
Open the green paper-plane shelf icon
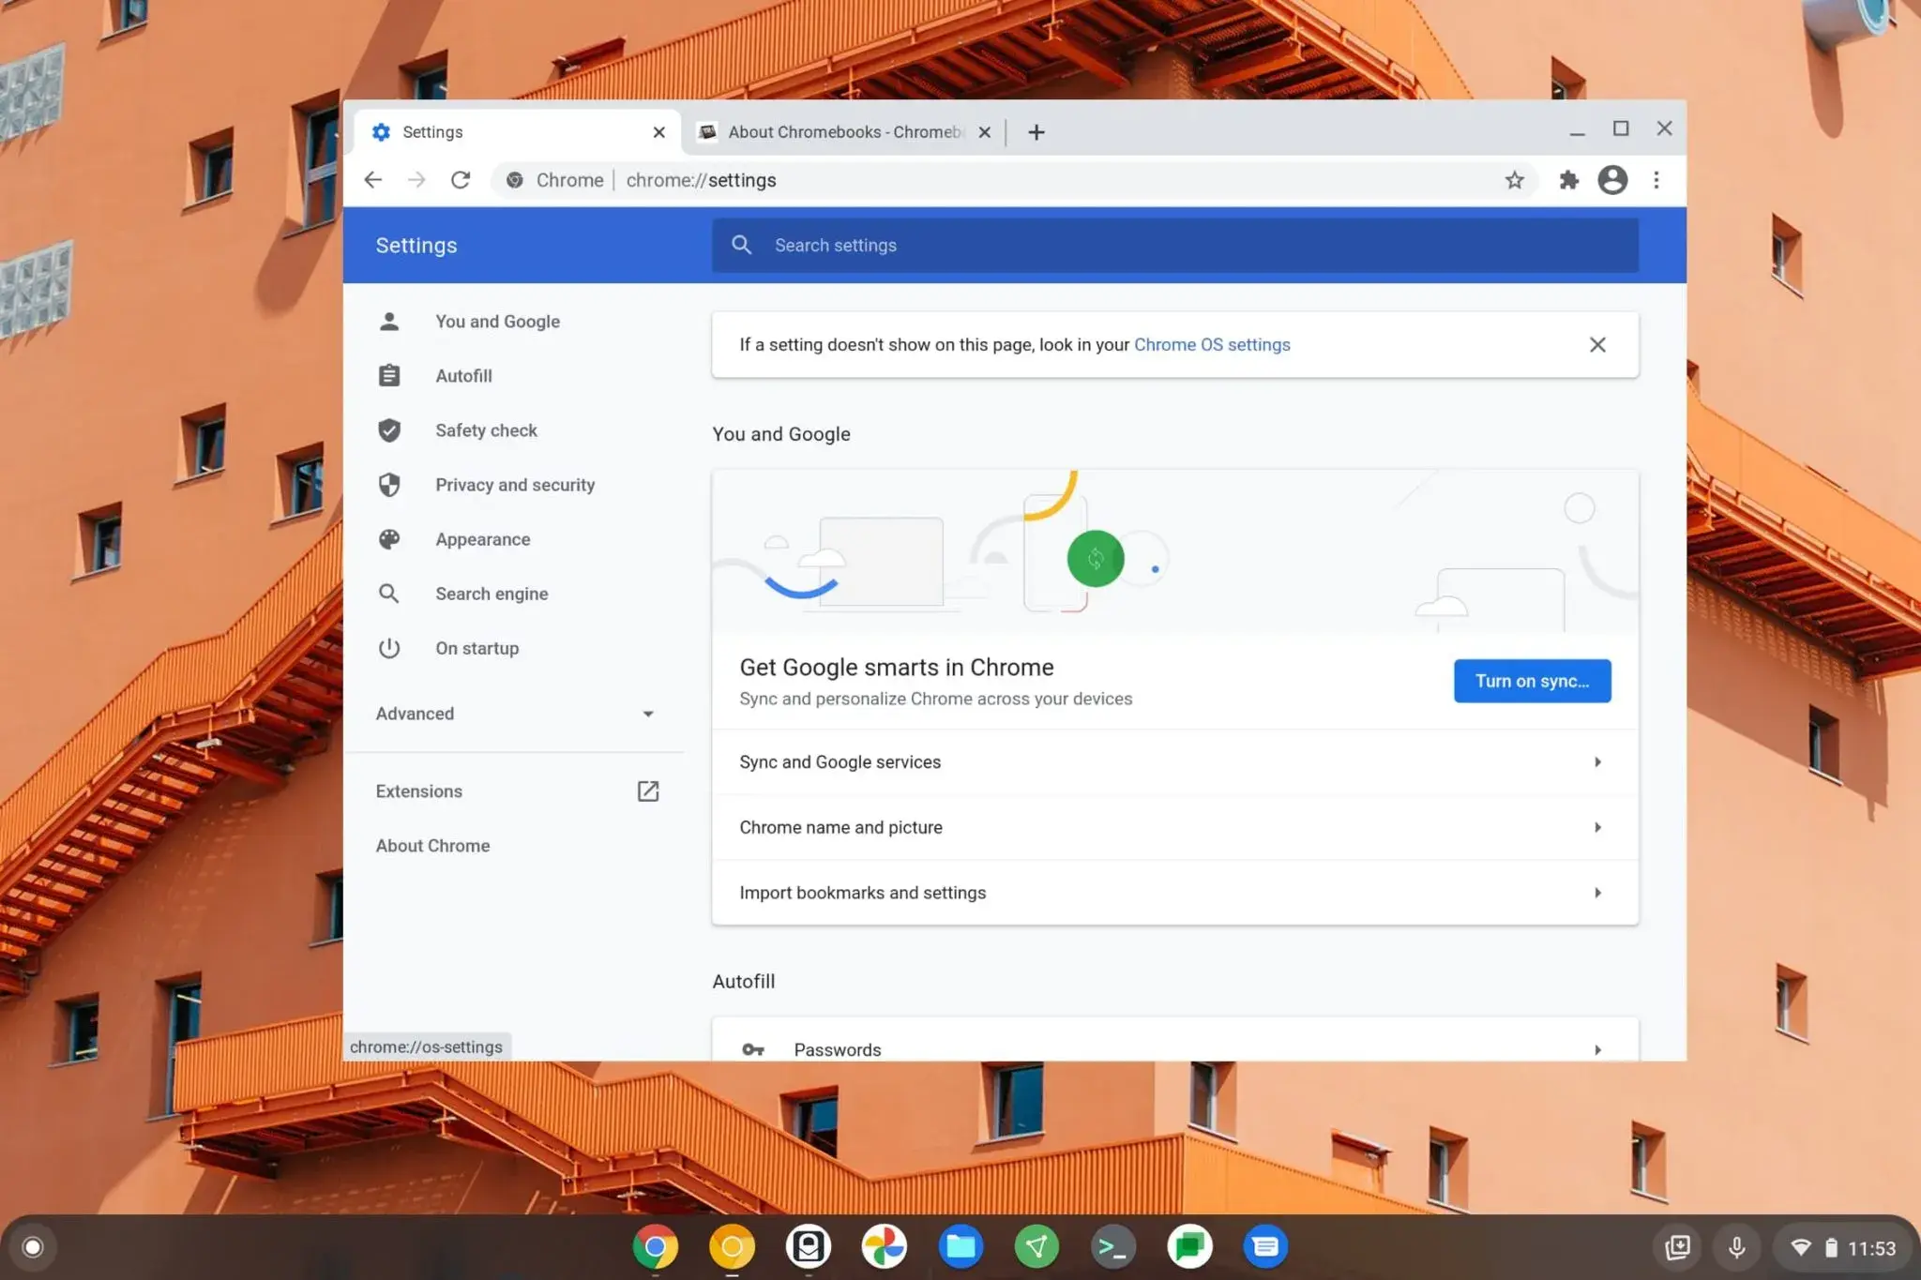point(1036,1247)
